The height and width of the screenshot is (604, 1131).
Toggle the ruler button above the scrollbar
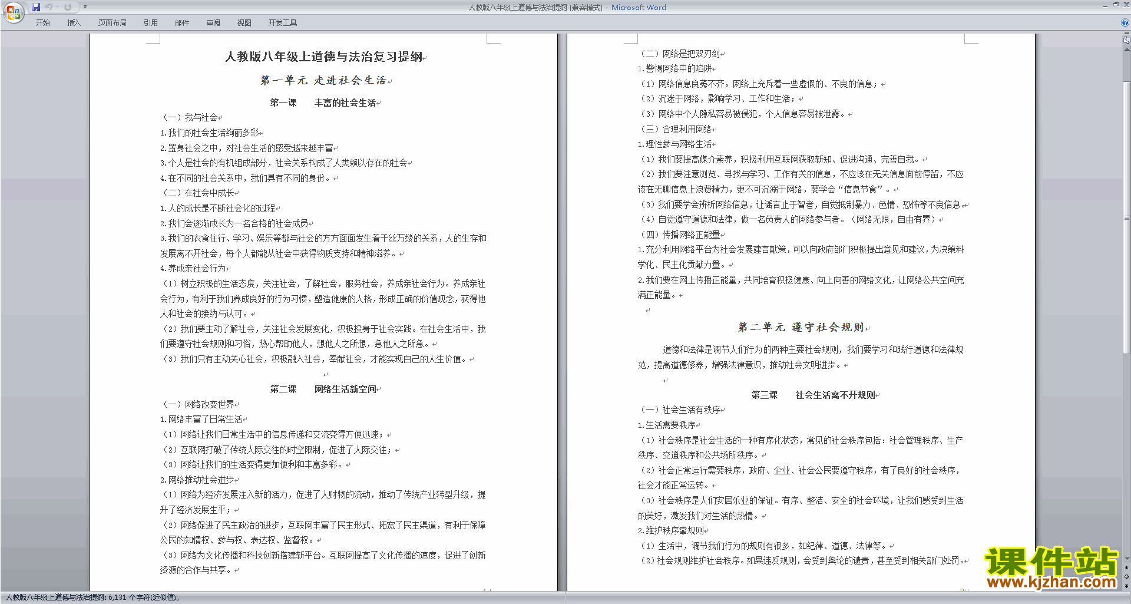pyautogui.click(x=1126, y=40)
